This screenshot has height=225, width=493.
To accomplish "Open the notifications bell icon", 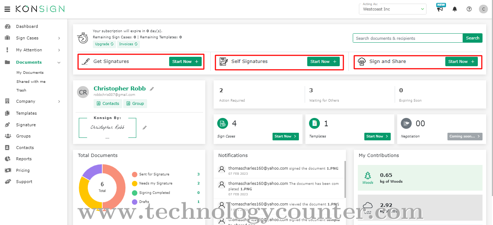I will click(455, 9).
